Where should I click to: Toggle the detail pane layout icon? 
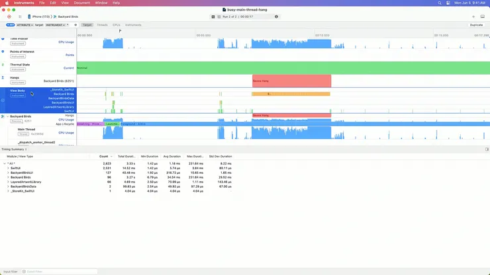(x=483, y=17)
